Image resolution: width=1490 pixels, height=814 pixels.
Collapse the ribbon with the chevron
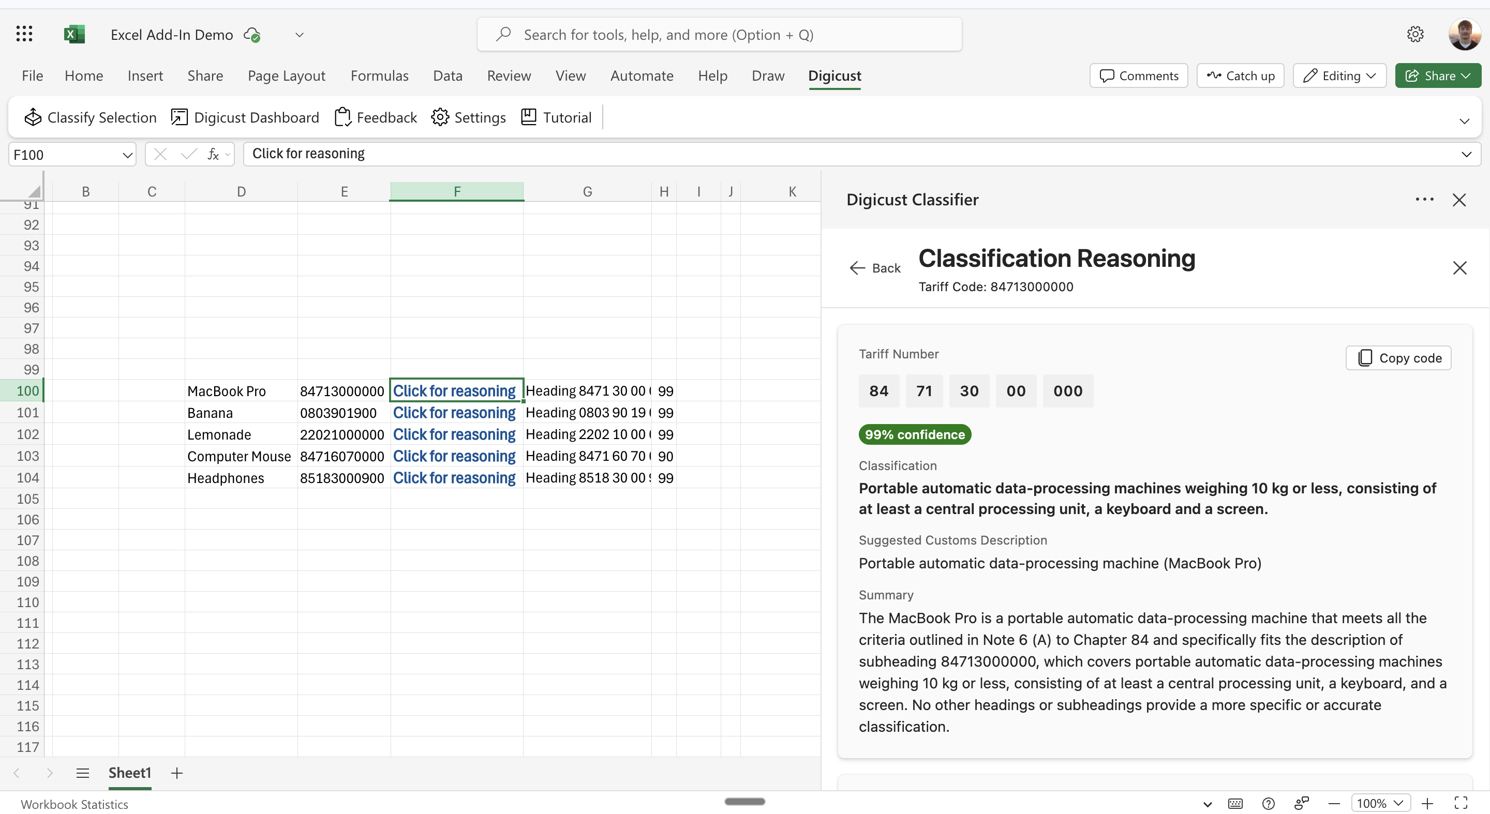point(1465,122)
